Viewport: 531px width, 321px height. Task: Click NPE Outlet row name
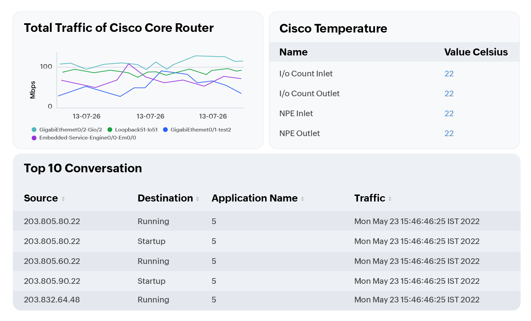click(x=300, y=133)
